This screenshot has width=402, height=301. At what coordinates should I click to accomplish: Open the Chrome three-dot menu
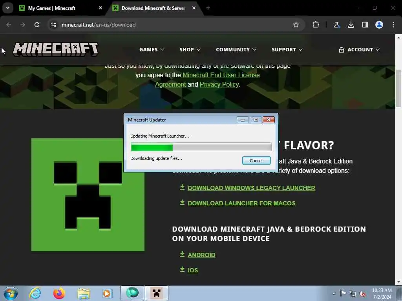(393, 25)
